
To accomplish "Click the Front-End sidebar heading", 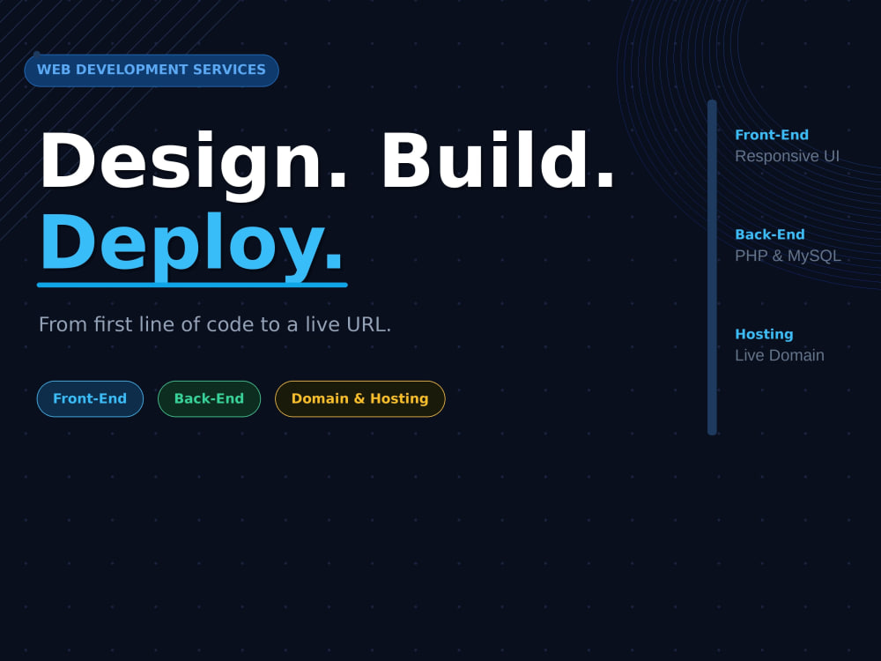I will [772, 135].
